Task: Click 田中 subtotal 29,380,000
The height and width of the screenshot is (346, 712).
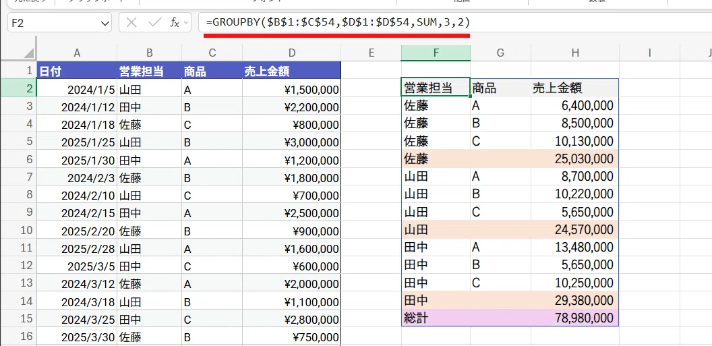Action: (575, 301)
